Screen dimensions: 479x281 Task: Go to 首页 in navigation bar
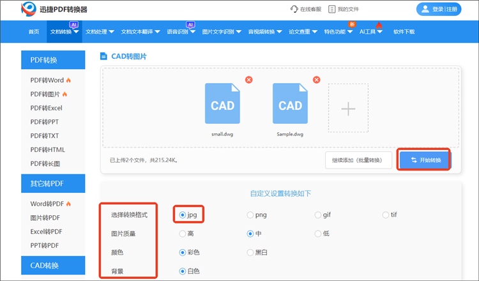coord(34,31)
